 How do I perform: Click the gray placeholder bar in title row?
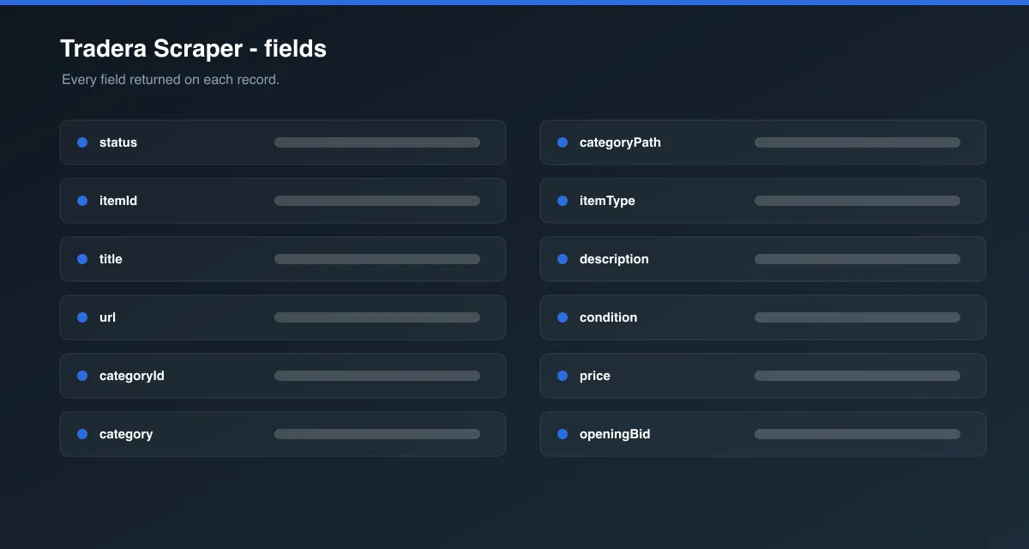click(377, 259)
